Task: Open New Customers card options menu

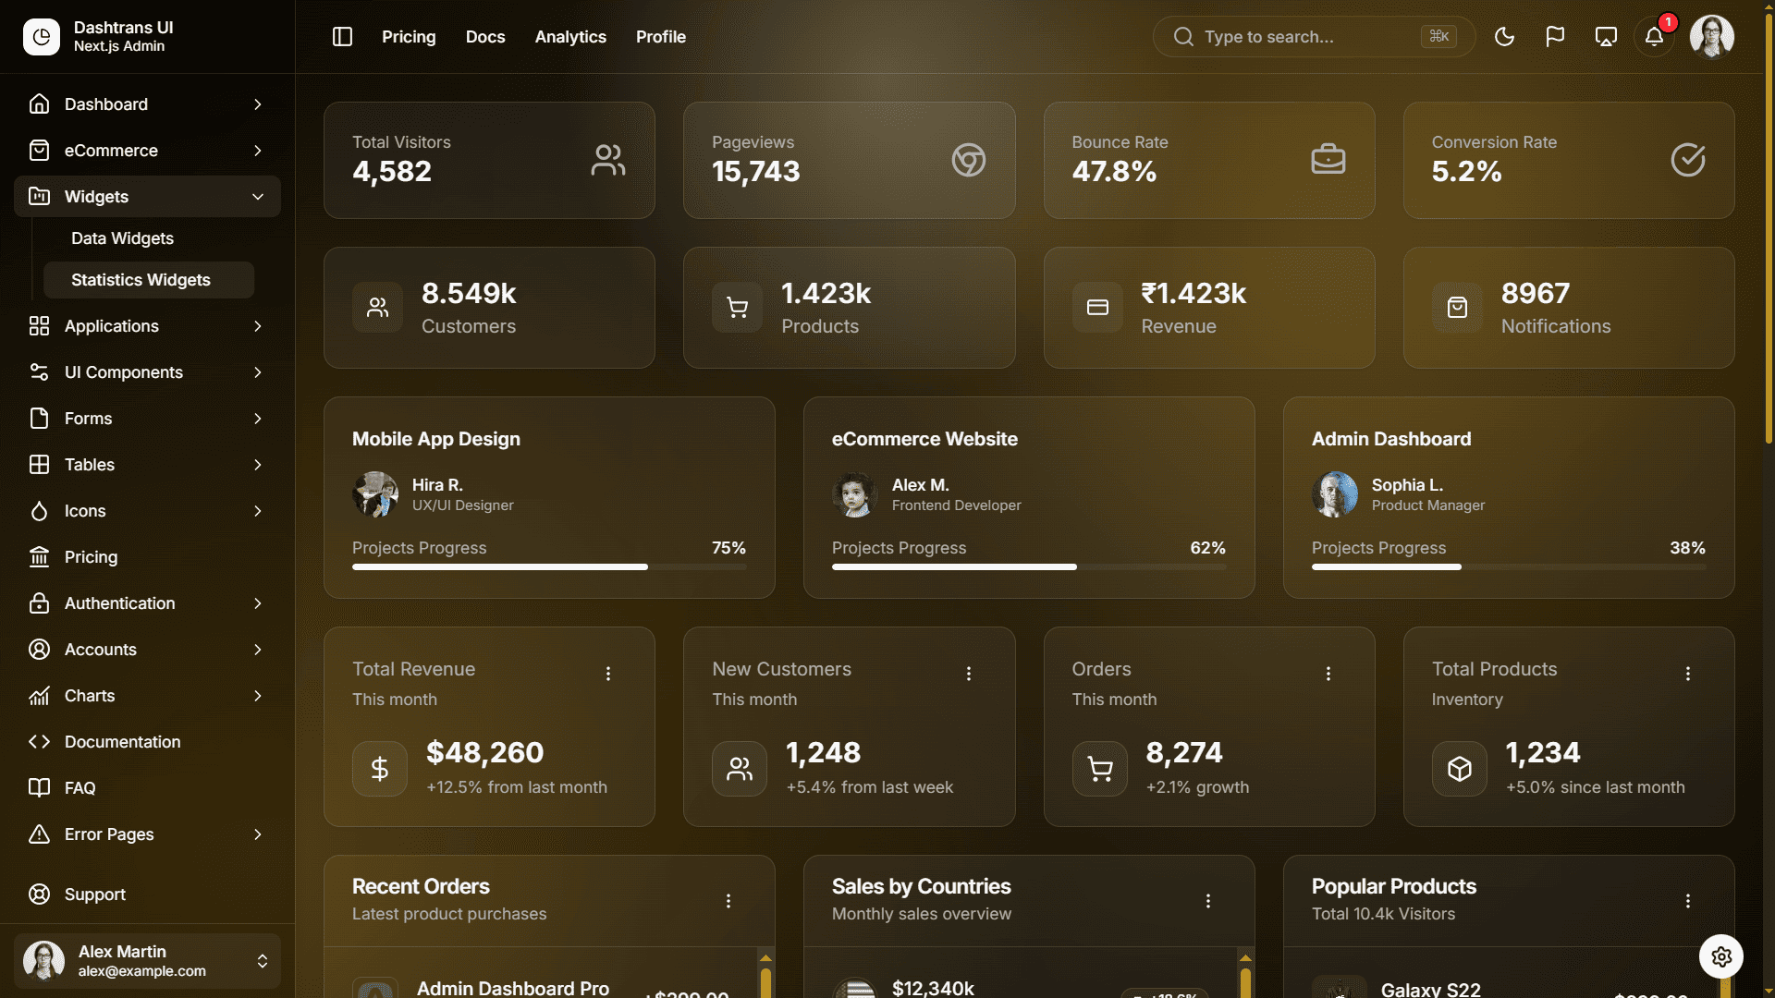Action: tap(969, 674)
